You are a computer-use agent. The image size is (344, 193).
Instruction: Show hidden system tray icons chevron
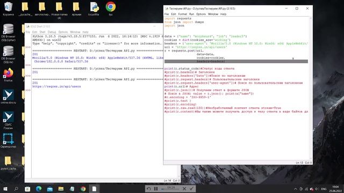296,189
